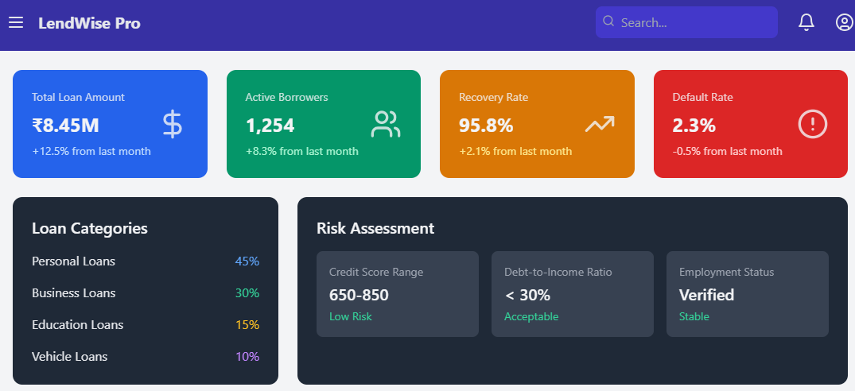The width and height of the screenshot is (855, 391).
Task: Select the Vehicle Loans category
Action: tap(146, 357)
